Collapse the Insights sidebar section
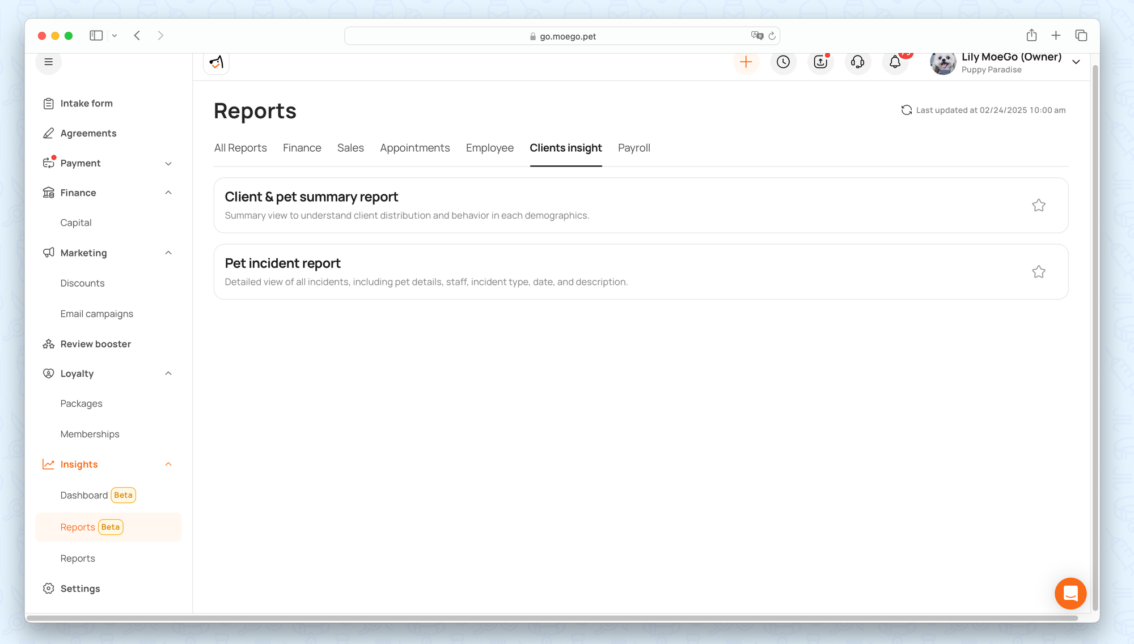 (168, 464)
